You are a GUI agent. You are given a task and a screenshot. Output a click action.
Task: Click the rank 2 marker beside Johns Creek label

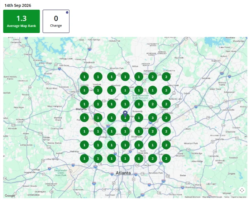(166, 90)
